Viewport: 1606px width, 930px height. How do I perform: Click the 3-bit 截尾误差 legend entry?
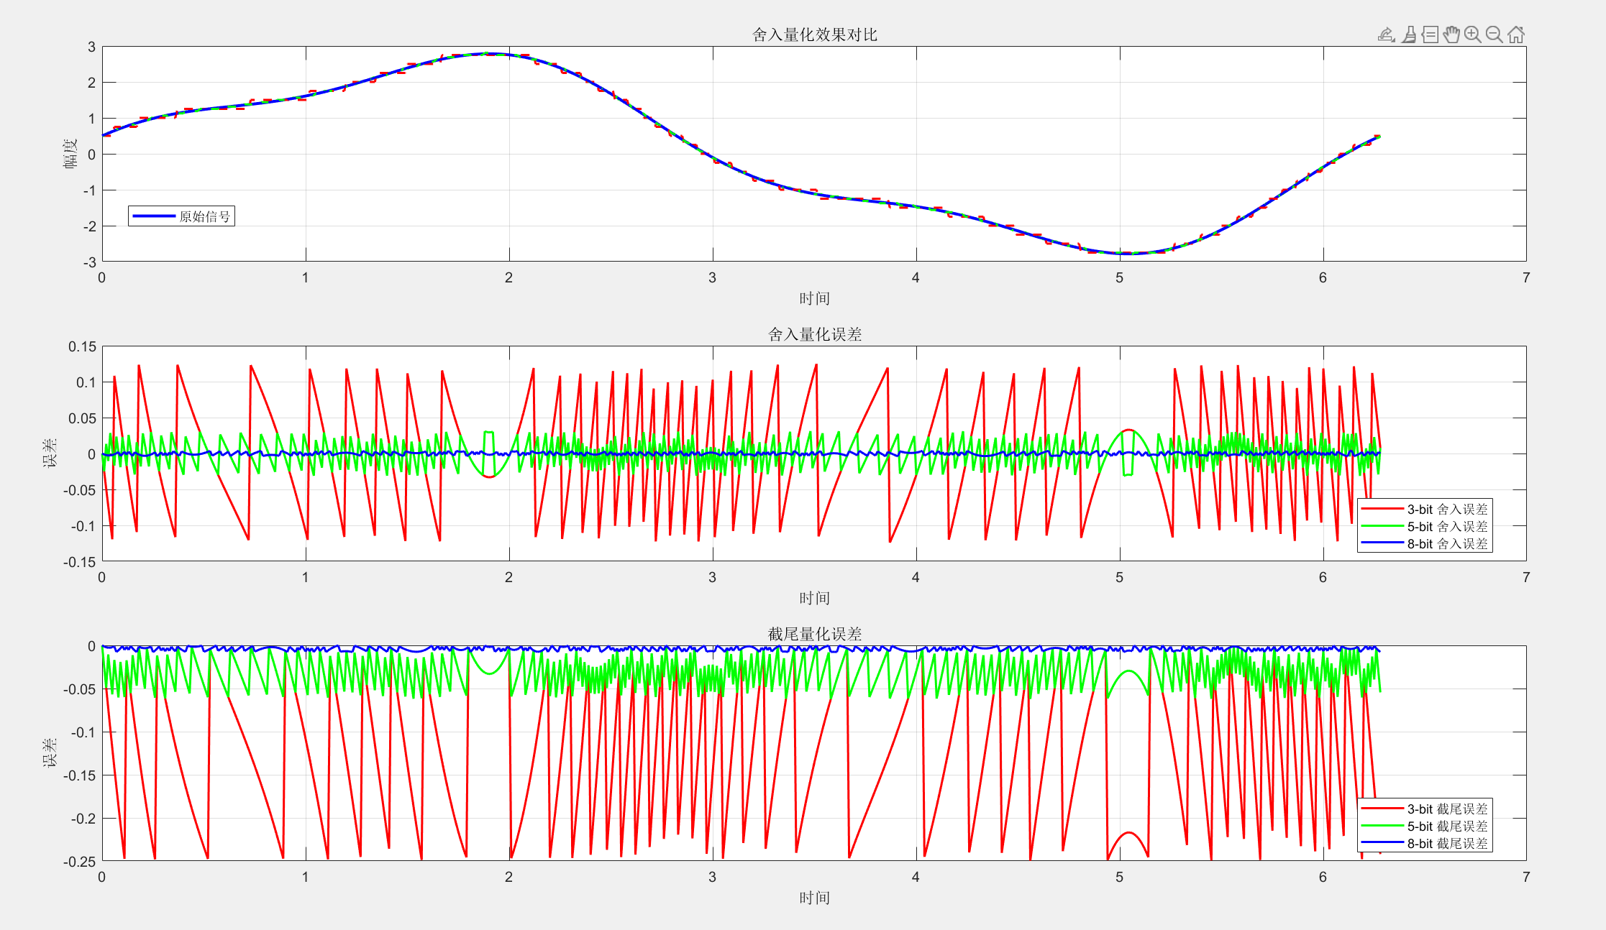(1446, 809)
